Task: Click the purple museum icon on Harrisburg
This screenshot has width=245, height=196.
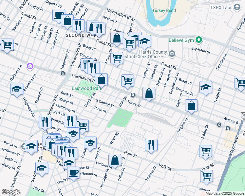Action: [x=30, y=66]
